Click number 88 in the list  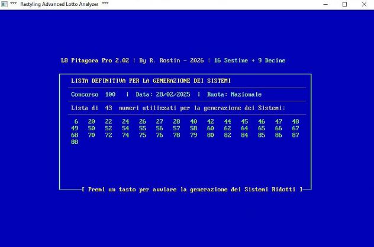click(75, 142)
